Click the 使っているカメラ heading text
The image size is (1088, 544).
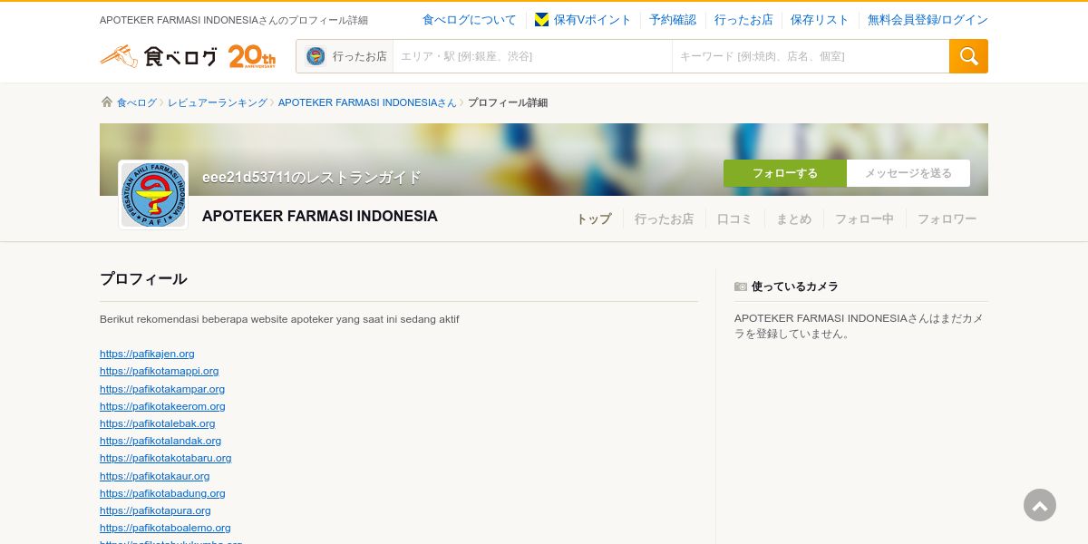tap(795, 287)
